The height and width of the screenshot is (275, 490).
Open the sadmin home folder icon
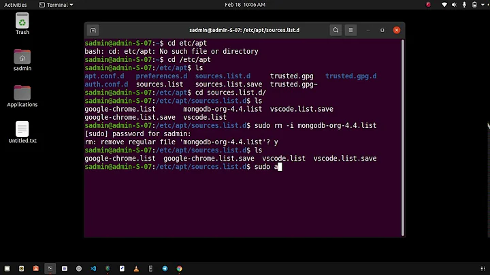tap(22, 60)
